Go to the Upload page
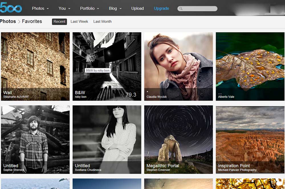This screenshot has height=189, width=285. click(138, 9)
